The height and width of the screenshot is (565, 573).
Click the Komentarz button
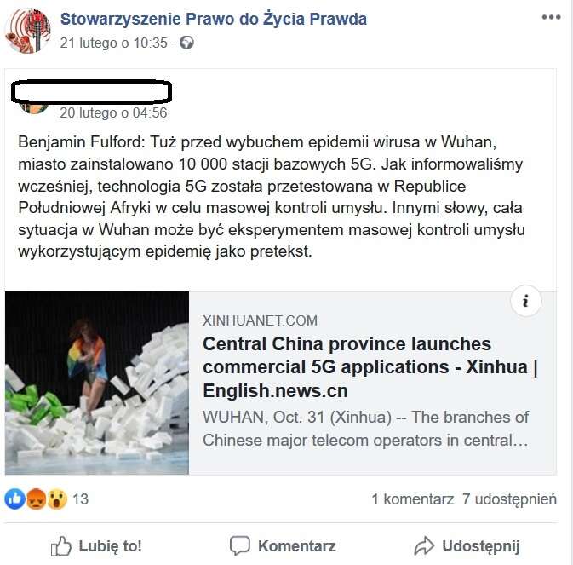(283, 546)
